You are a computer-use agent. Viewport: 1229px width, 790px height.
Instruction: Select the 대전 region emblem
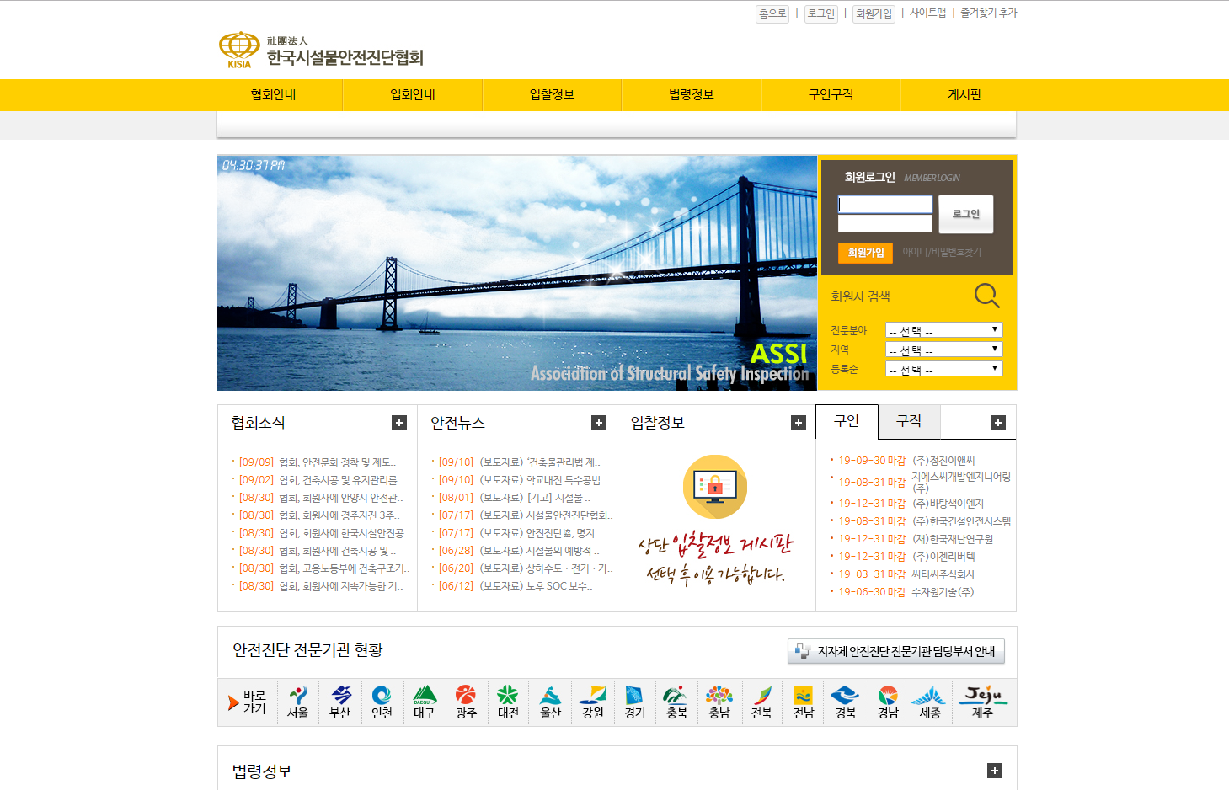click(508, 702)
